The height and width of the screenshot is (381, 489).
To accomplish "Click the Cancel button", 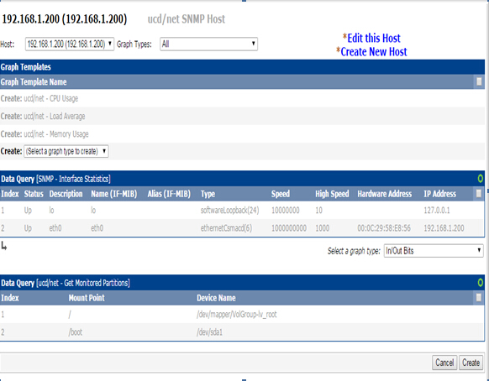I will pyautogui.click(x=444, y=363).
